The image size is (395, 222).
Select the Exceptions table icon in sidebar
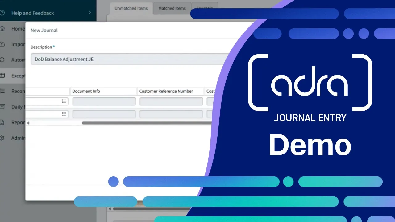click(2, 76)
